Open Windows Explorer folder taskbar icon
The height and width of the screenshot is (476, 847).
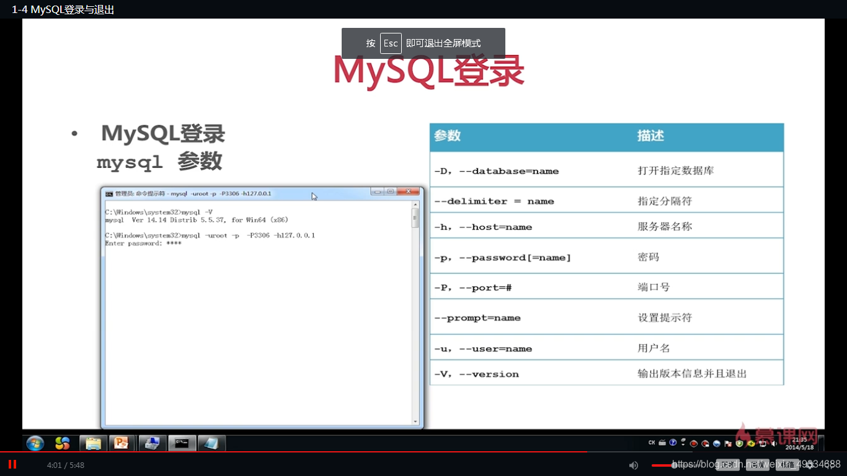coord(93,443)
